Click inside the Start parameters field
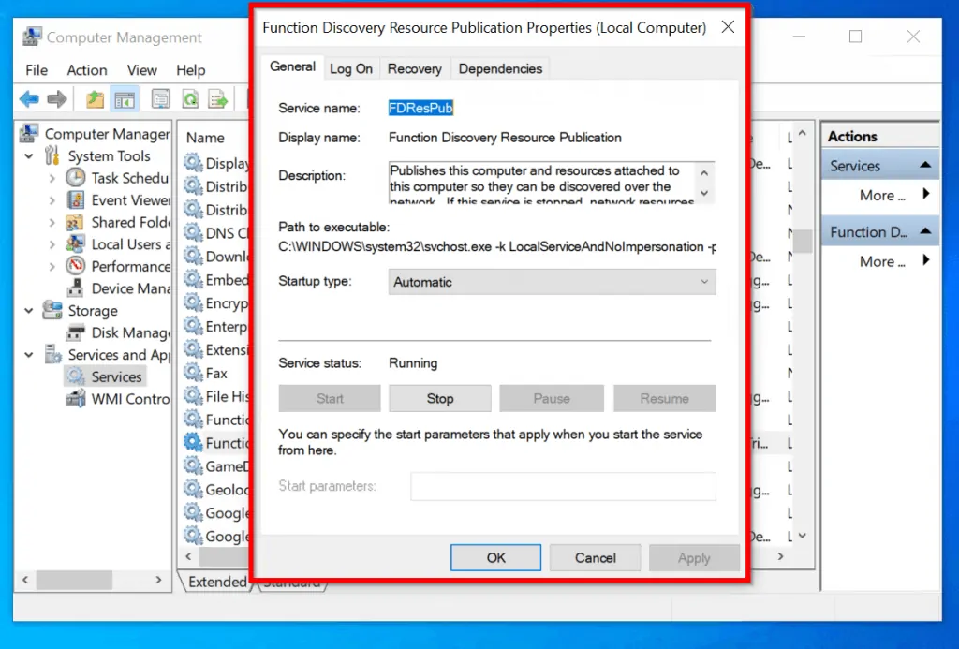The image size is (959, 649). tap(563, 486)
